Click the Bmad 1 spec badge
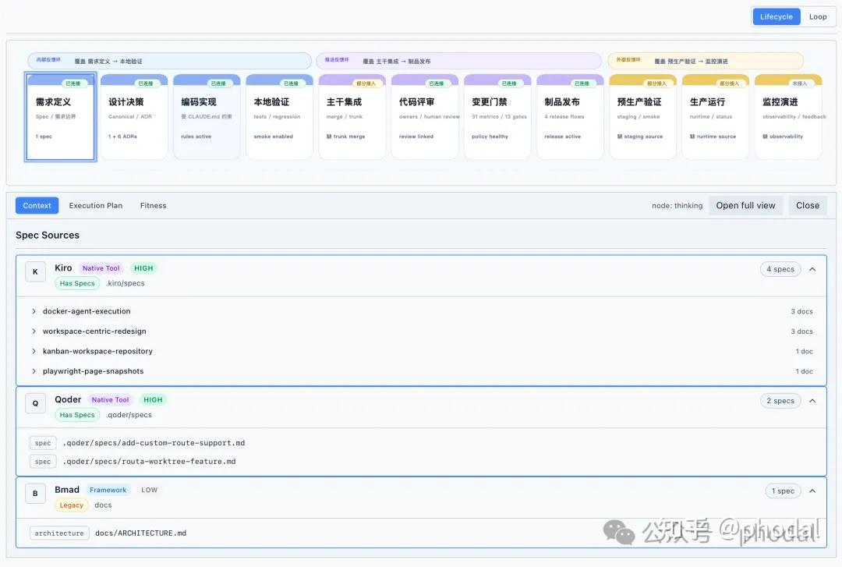Screen dimensions: 842x567 pos(783,491)
